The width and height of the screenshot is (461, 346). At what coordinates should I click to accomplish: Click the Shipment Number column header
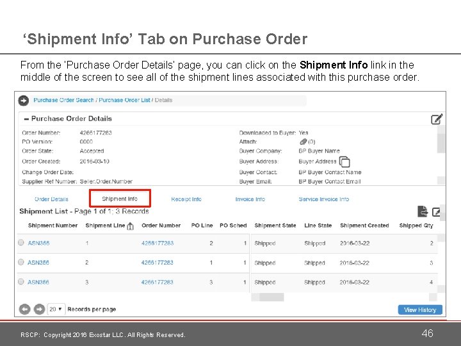point(53,226)
